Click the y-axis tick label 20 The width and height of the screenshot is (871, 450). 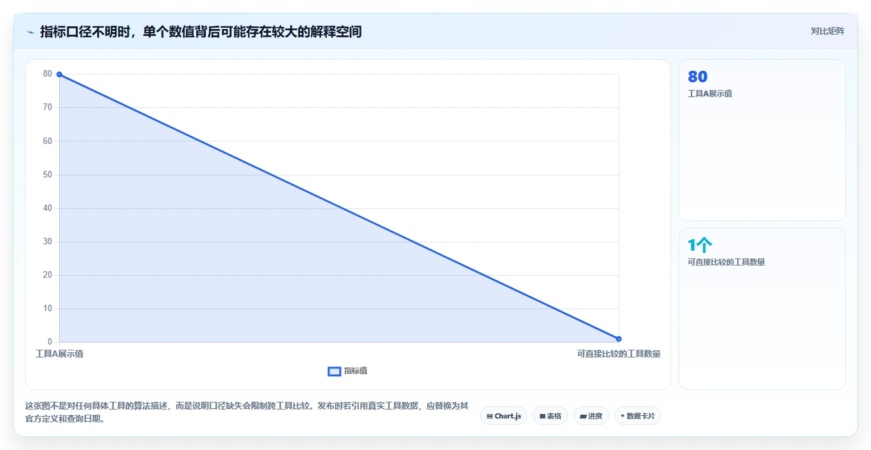tap(48, 275)
